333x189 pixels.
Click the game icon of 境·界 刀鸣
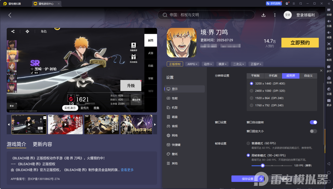tap(181, 43)
